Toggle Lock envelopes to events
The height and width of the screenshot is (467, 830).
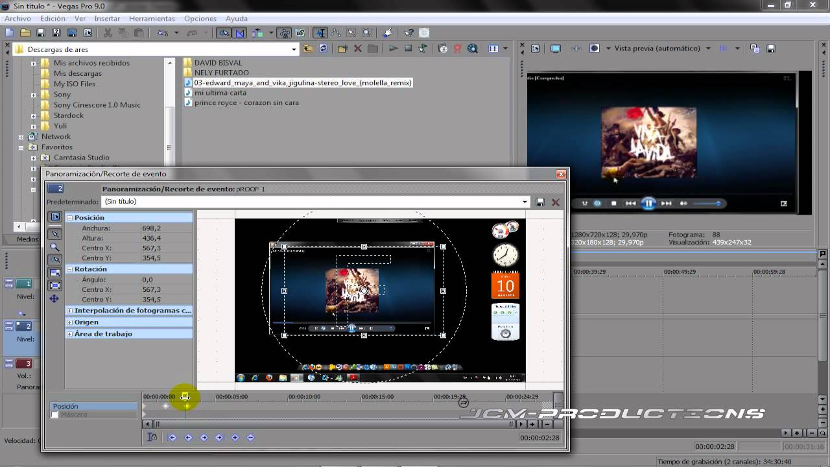point(284,32)
